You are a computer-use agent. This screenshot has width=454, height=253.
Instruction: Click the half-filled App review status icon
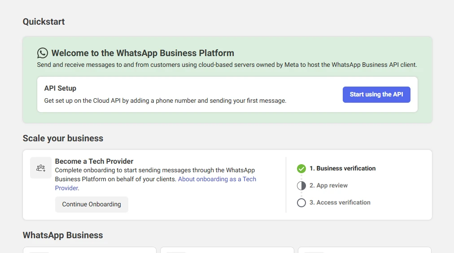[x=301, y=186]
